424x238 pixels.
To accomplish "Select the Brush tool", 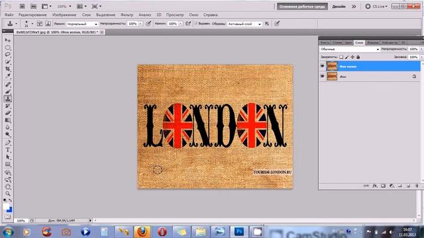I will pyautogui.click(x=7, y=92).
